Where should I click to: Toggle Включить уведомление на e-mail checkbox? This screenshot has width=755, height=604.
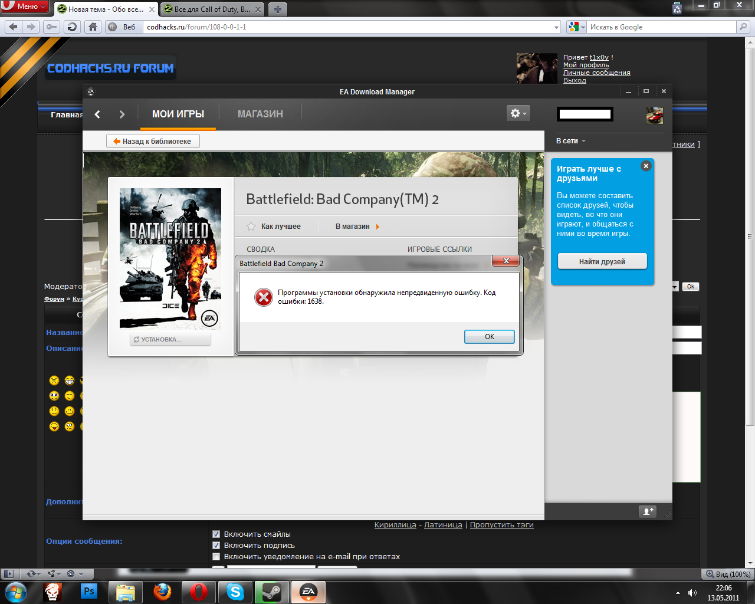[x=216, y=556]
